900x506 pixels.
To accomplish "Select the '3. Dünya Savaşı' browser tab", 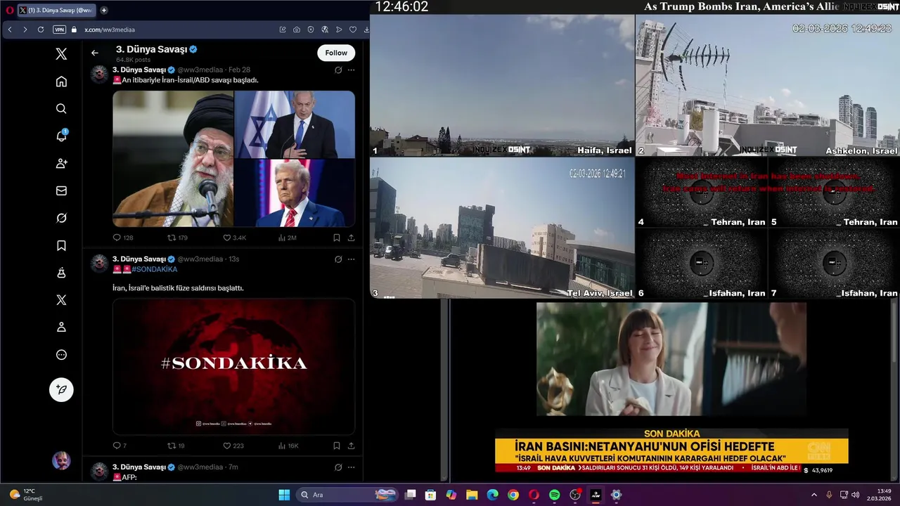I will point(56,10).
